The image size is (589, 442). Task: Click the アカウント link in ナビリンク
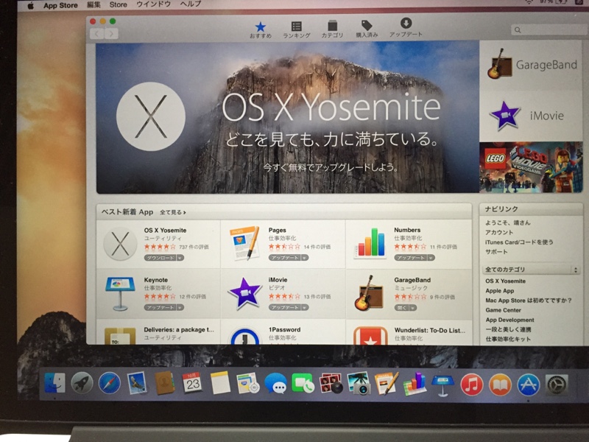(499, 233)
